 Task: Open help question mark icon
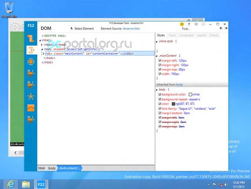(189, 24)
